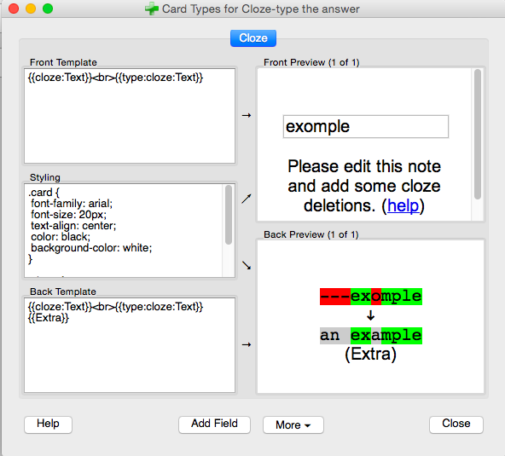The height and width of the screenshot is (456, 505).
Task: Click the Styling editor scrollbar
Action: coord(229,215)
